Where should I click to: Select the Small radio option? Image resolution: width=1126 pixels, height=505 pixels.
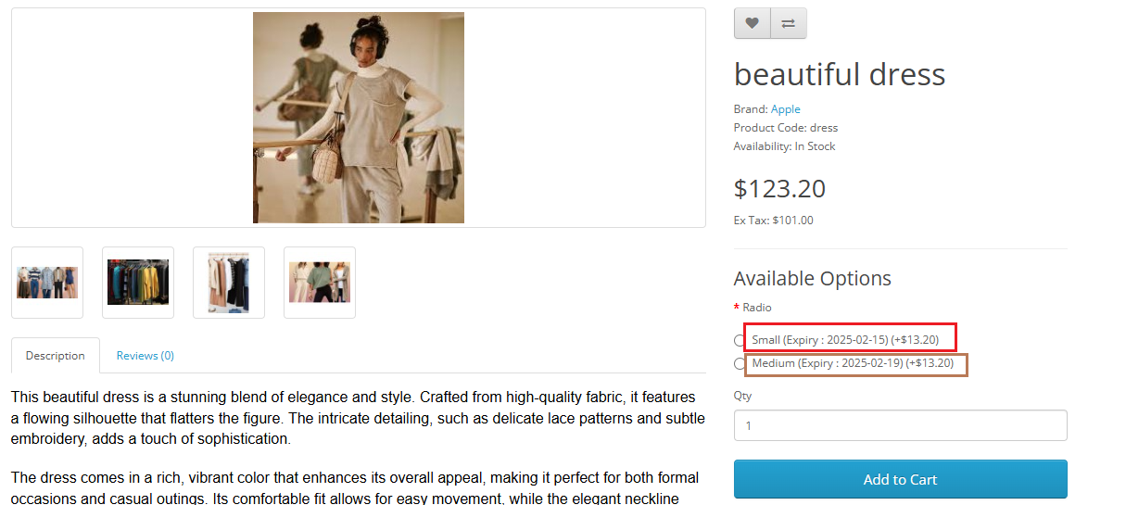[x=740, y=341]
